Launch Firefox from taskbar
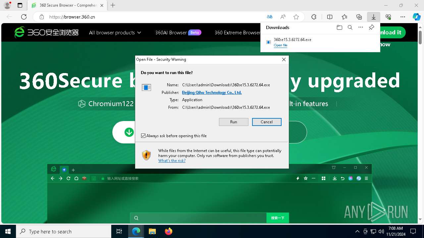 pyautogui.click(x=169, y=231)
